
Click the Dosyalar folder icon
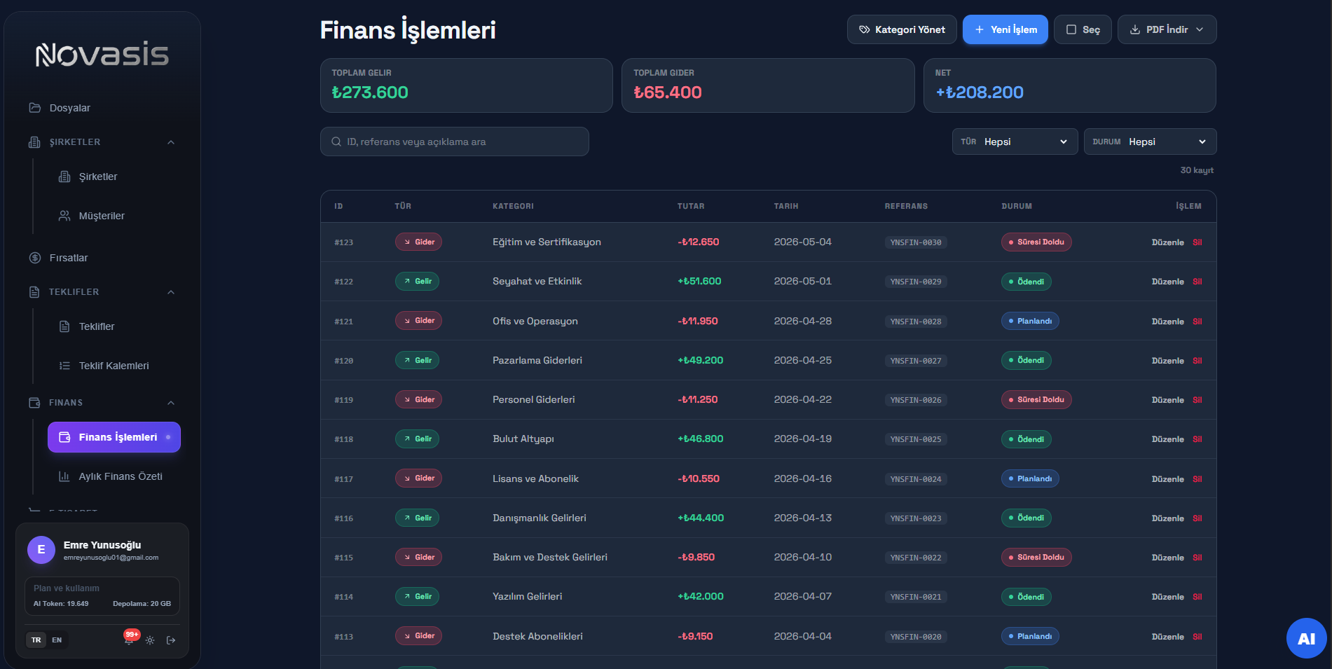(x=35, y=108)
